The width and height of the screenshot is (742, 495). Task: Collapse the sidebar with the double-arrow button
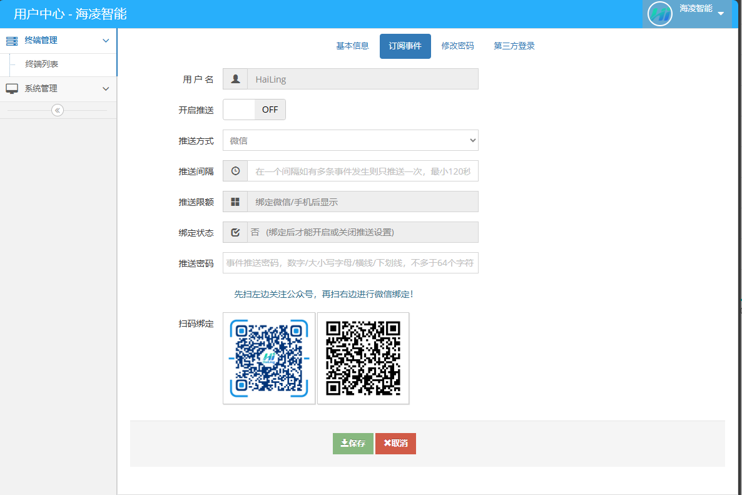pyautogui.click(x=58, y=110)
